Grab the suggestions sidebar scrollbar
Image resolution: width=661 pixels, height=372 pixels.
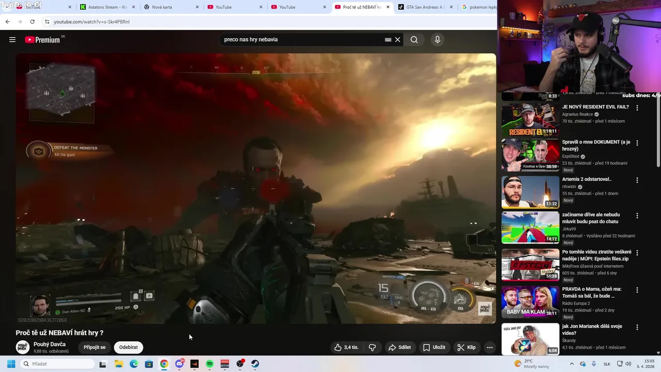click(x=658, y=129)
